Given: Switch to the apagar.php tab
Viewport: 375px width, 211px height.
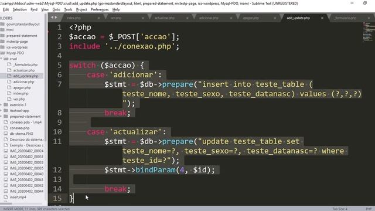Looking at the screenshot, I should click(251, 18).
